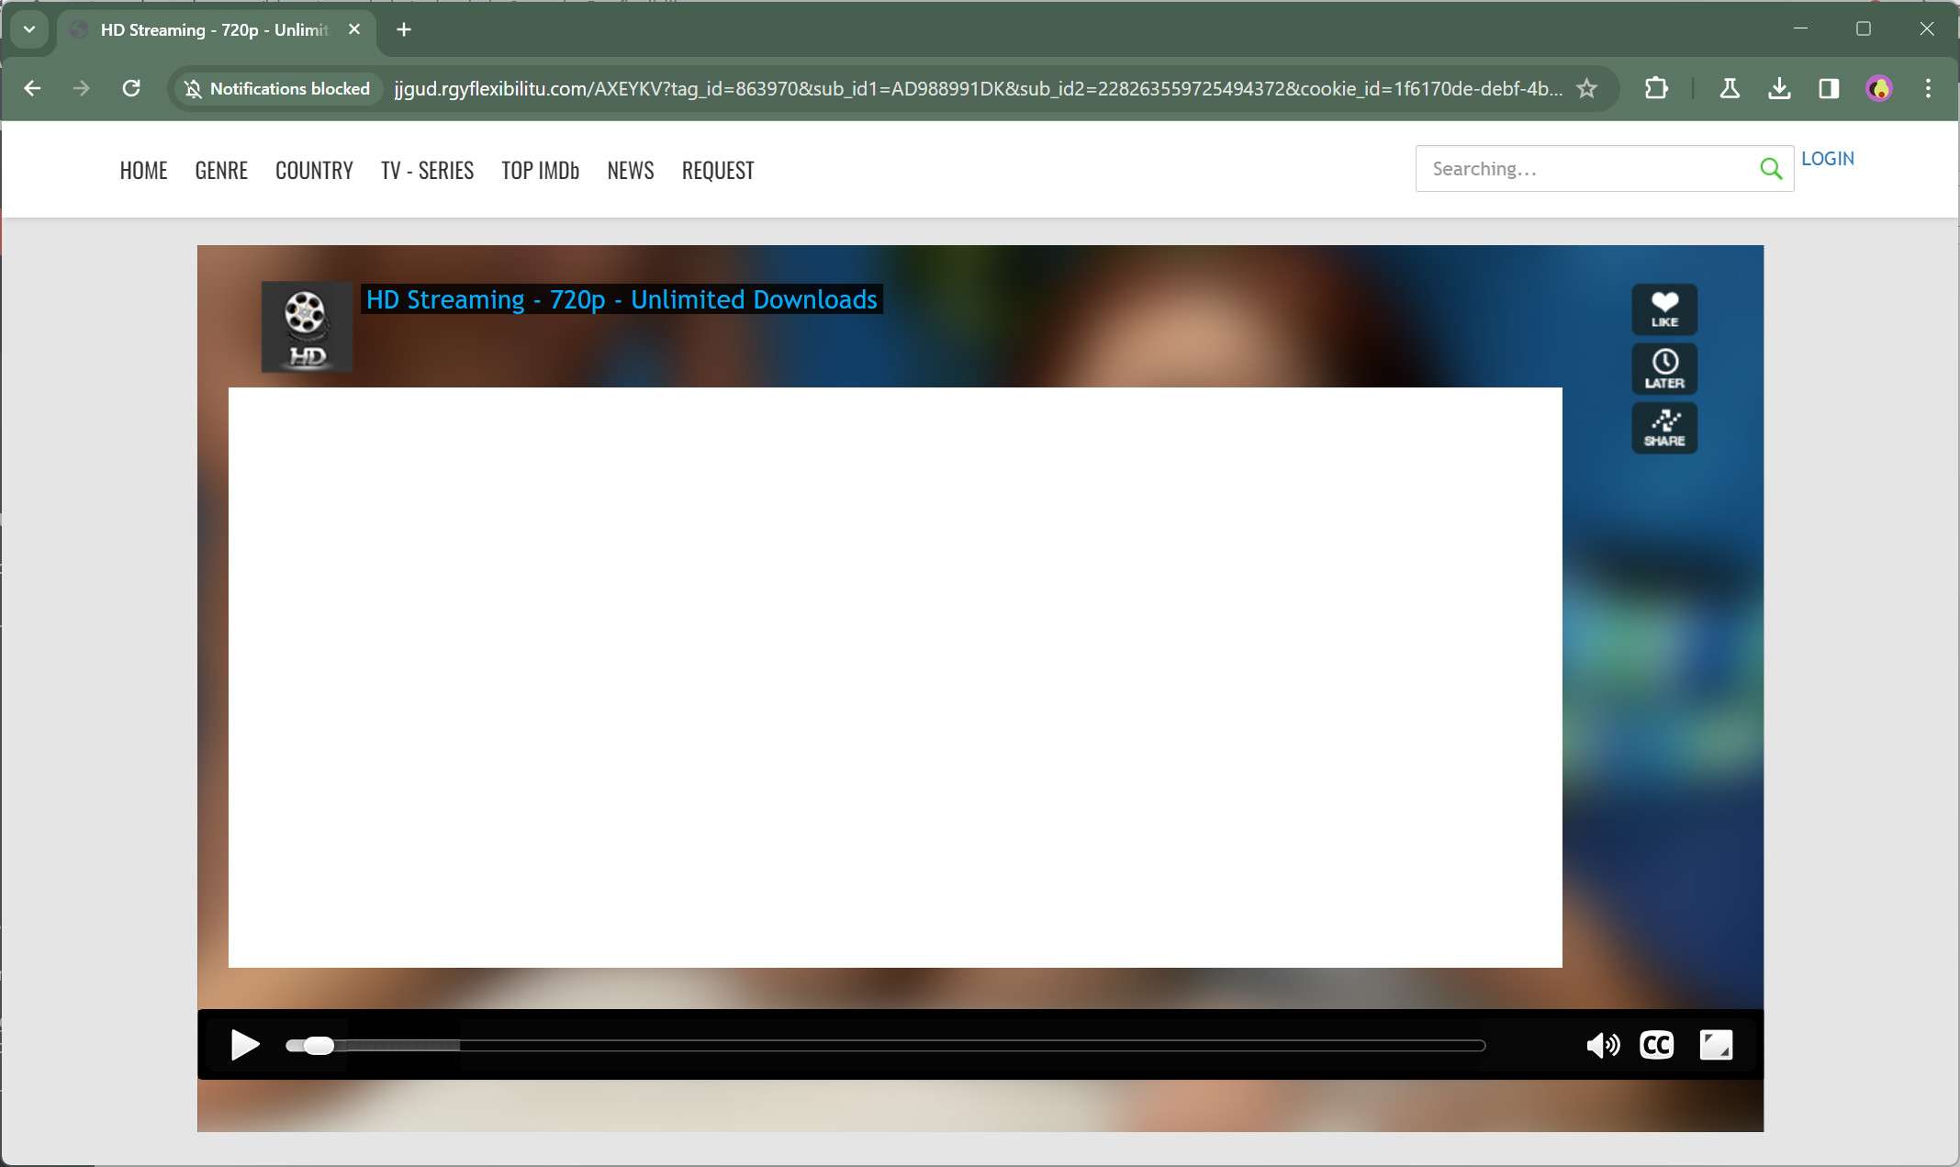
Task: Enter fullscreen video mode
Action: [x=1715, y=1045]
